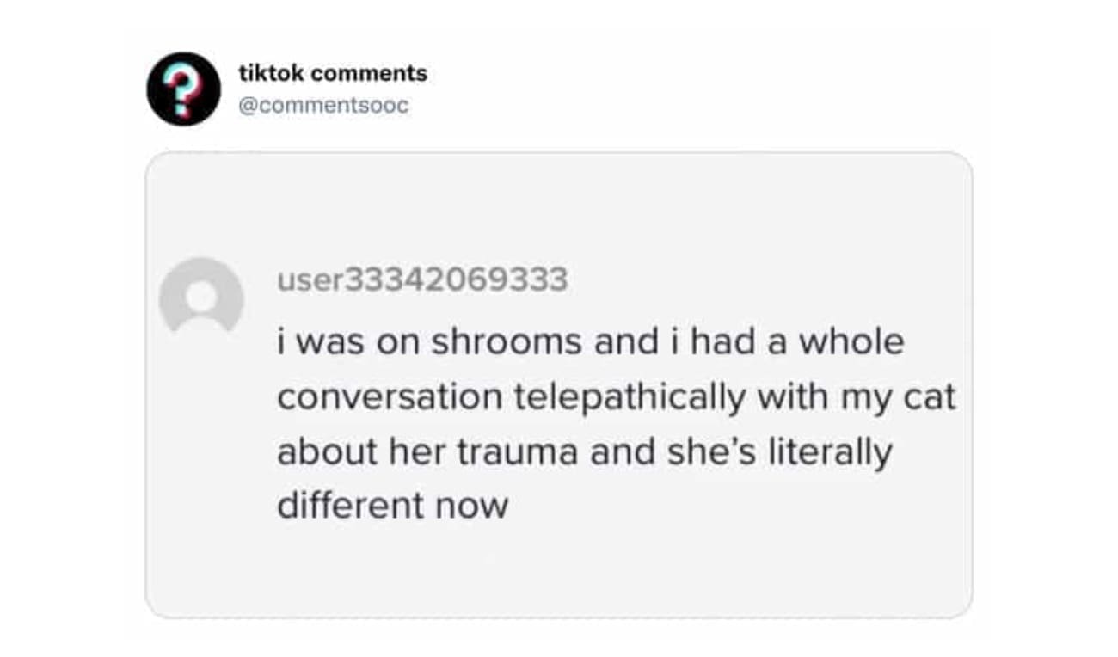This screenshot has width=1118, height=657.
Task: Open the "tiktok comments" display name
Action: coord(332,74)
